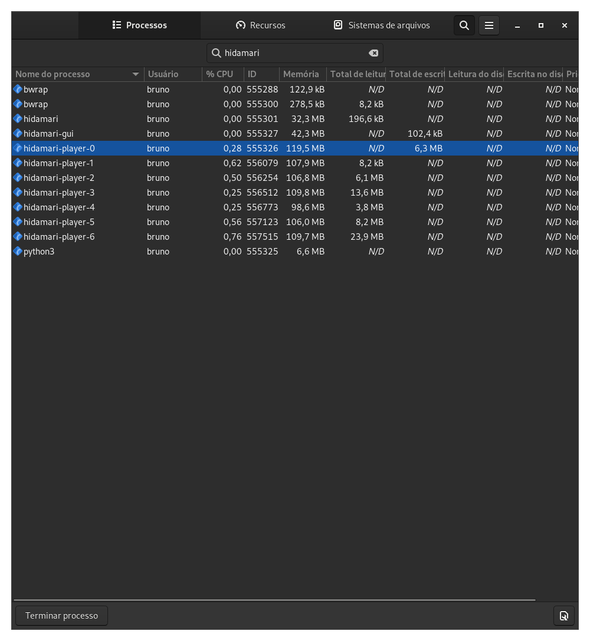
Task: Click the search icon in the header bar
Action: tap(464, 25)
